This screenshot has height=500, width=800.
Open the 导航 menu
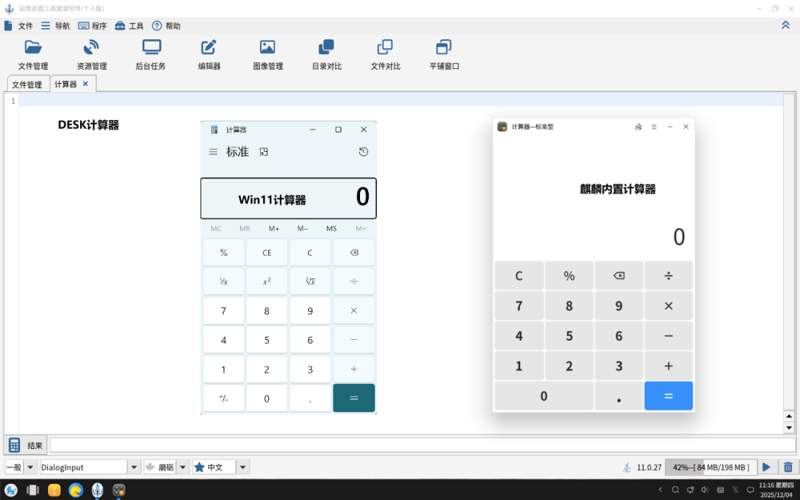(56, 25)
